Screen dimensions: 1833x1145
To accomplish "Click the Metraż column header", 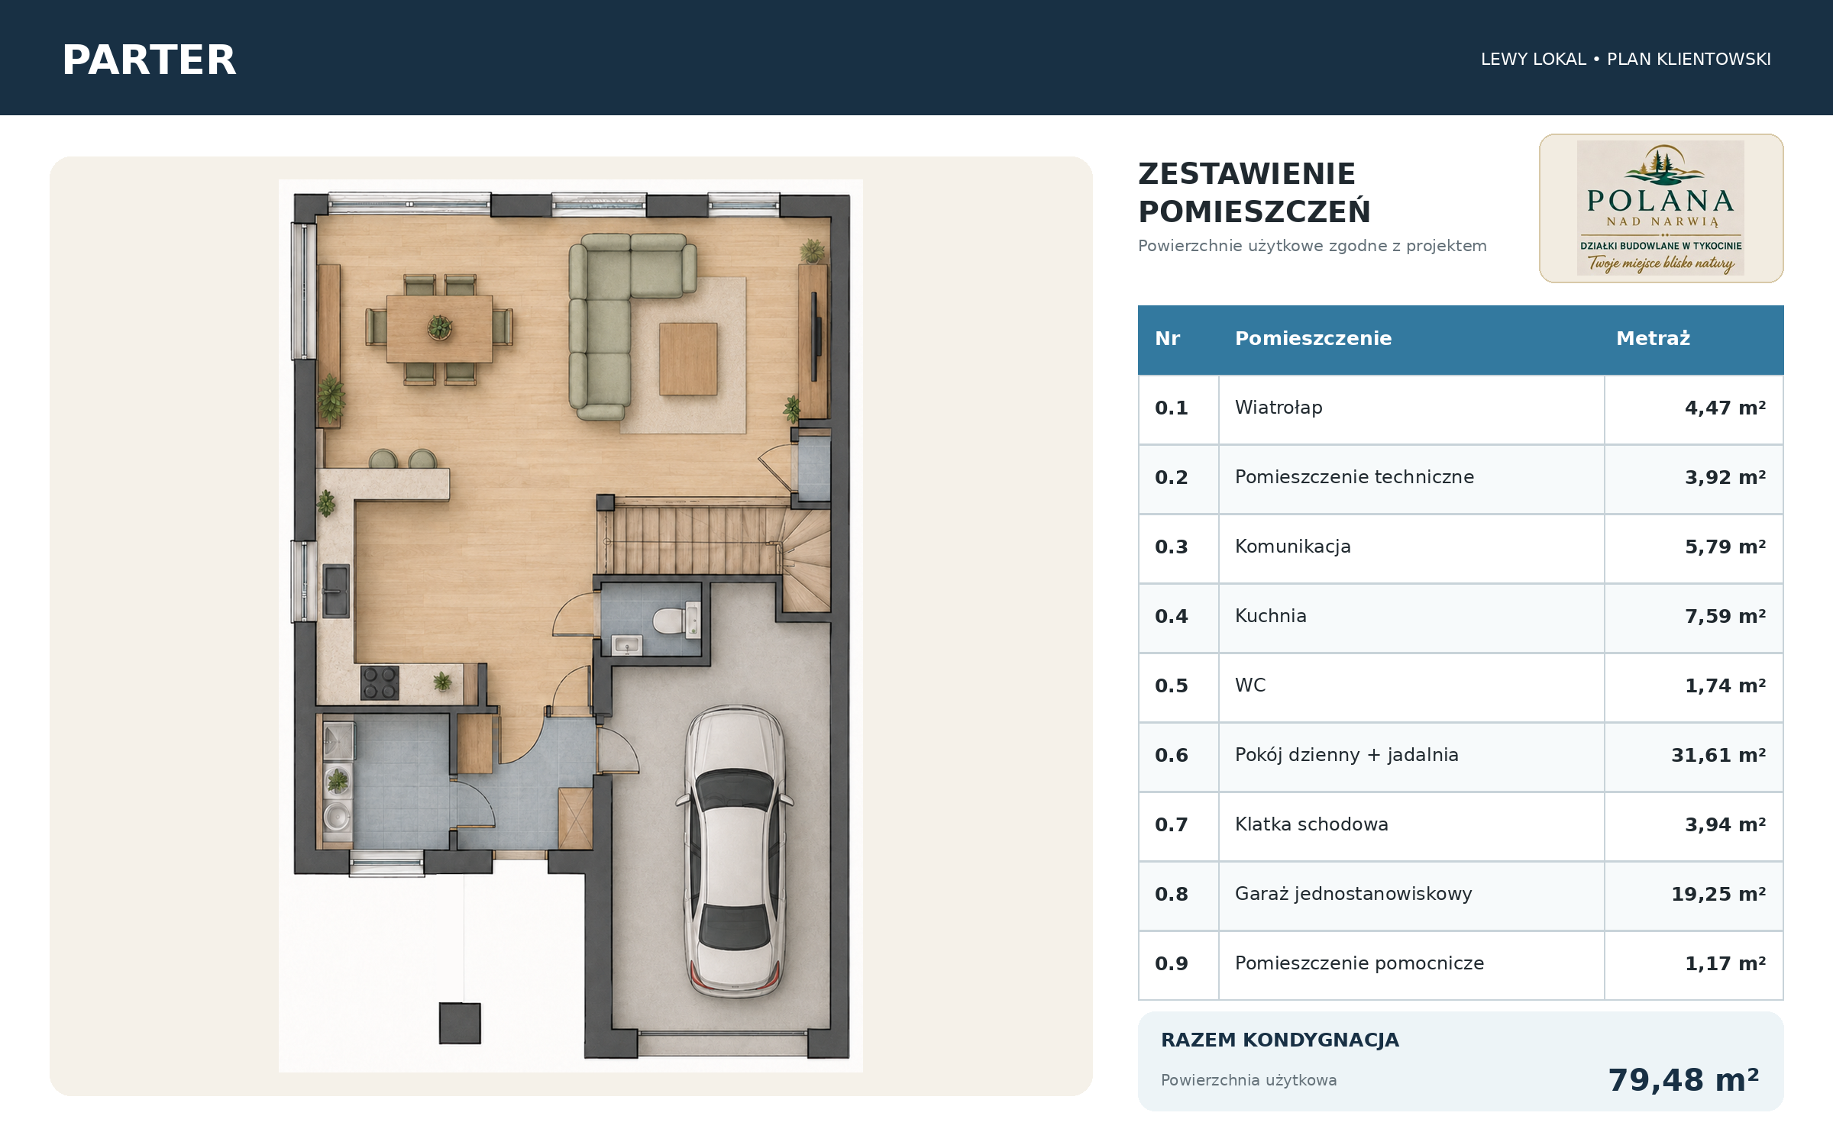I will tap(1653, 339).
